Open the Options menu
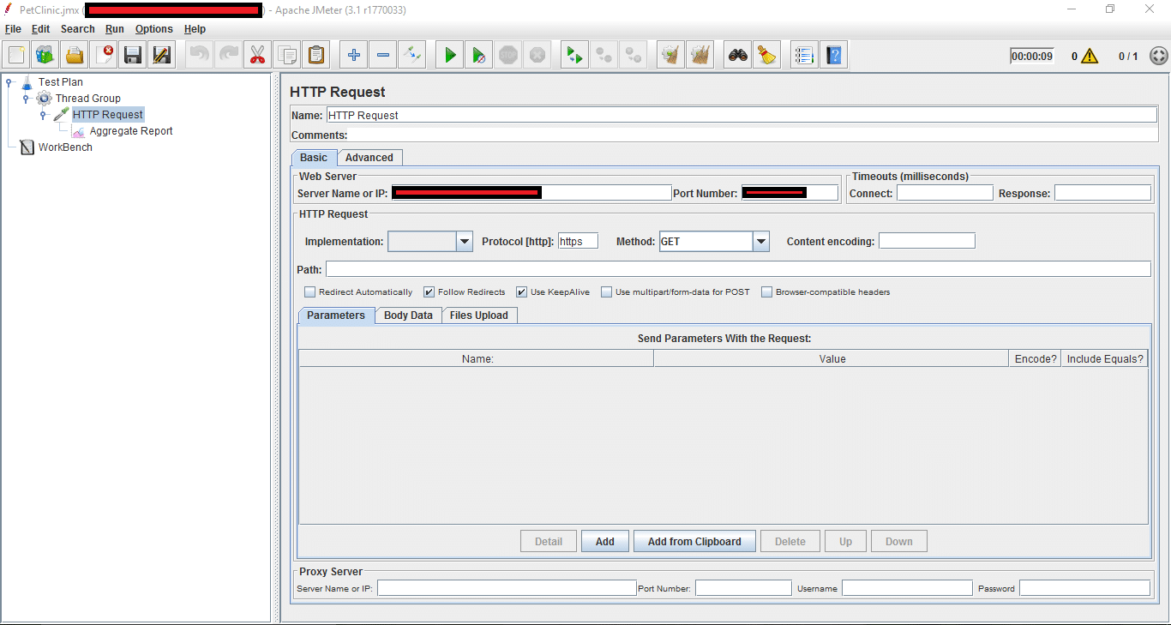Viewport: 1171px width, 625px height. [x=153, y=29]
